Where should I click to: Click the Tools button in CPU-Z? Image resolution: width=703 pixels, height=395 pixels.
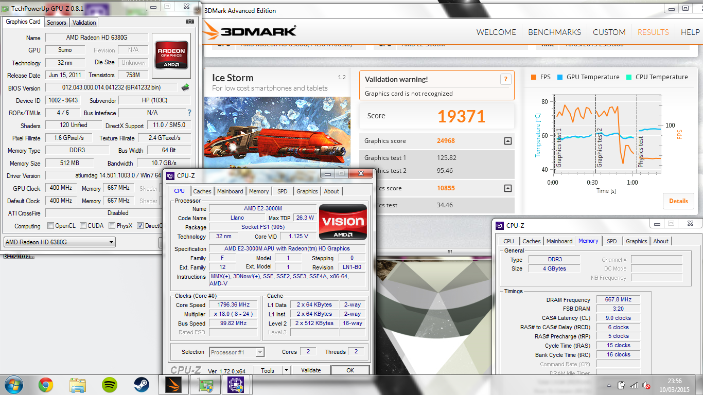coord(268,370)
